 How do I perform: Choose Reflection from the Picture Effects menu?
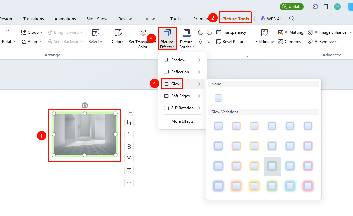(x=182, y=72)
